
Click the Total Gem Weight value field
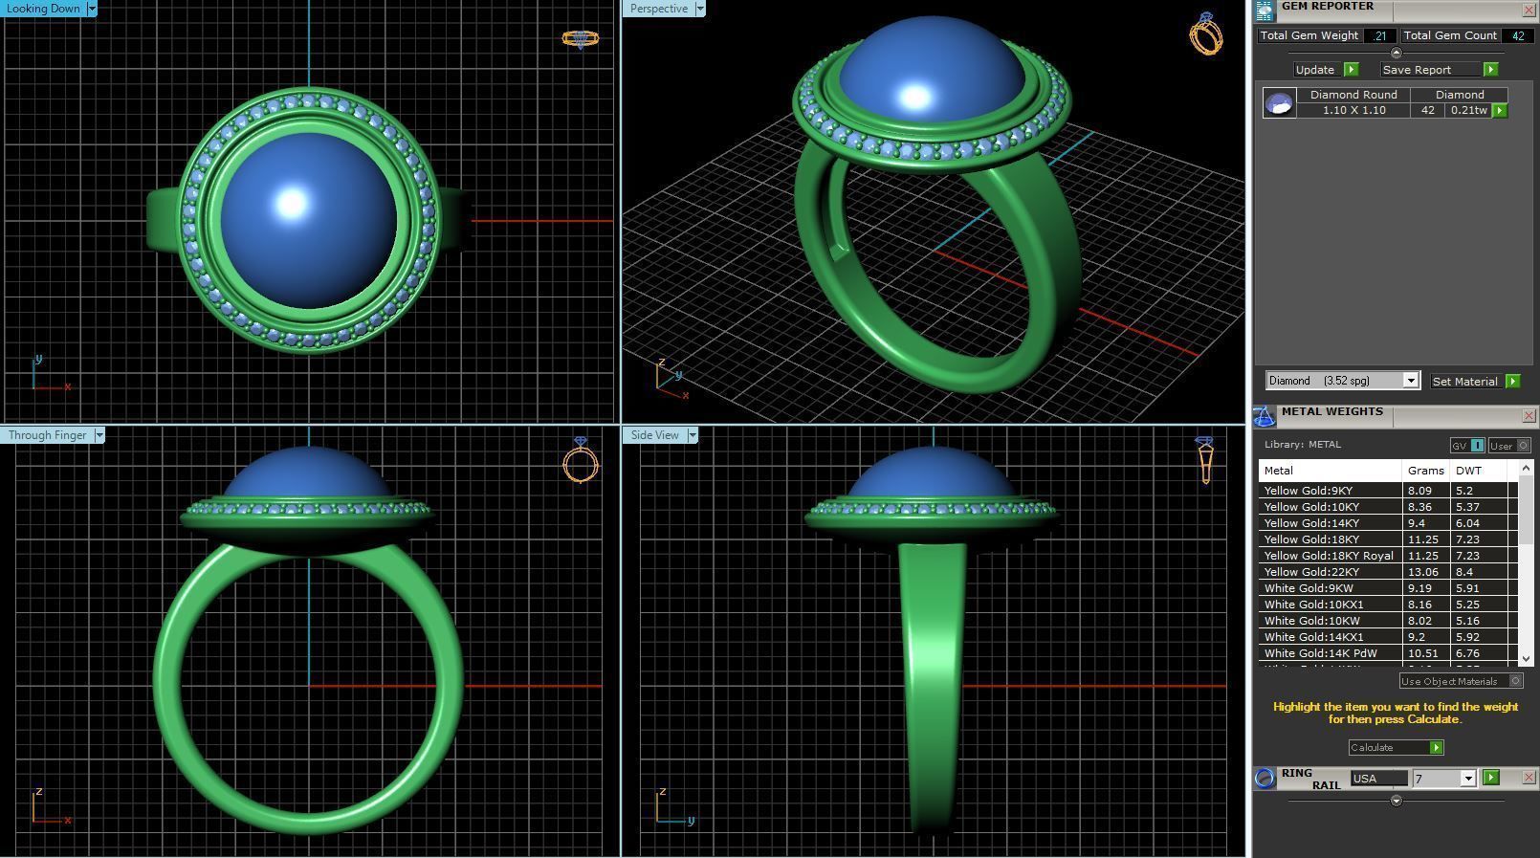pyautogui.click(x=1379, y=35)
